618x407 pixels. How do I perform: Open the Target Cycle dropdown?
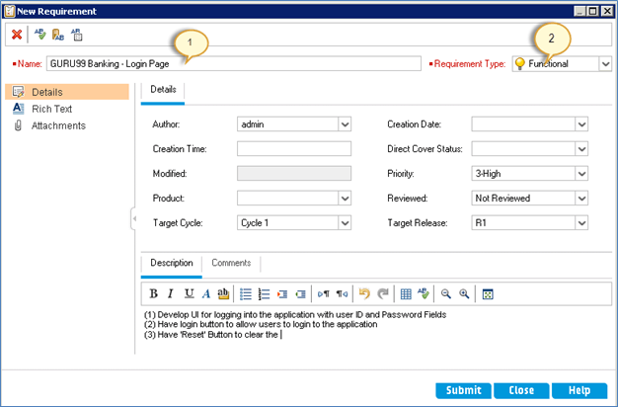click(x=345, y=223)
